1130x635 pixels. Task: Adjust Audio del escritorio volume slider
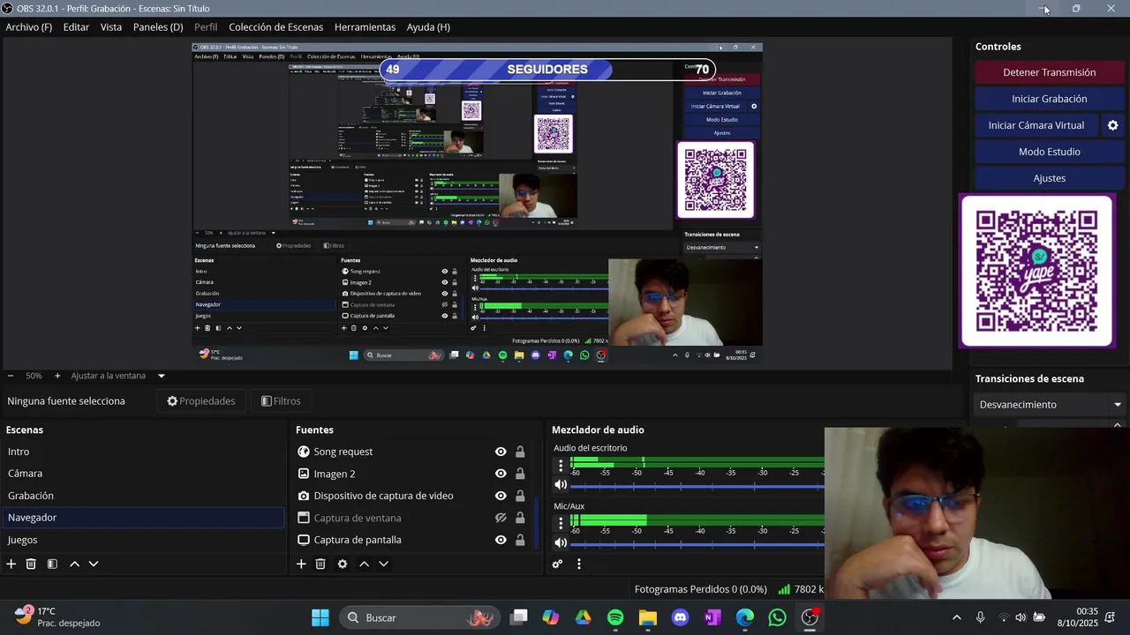click(x=697, y=485)
